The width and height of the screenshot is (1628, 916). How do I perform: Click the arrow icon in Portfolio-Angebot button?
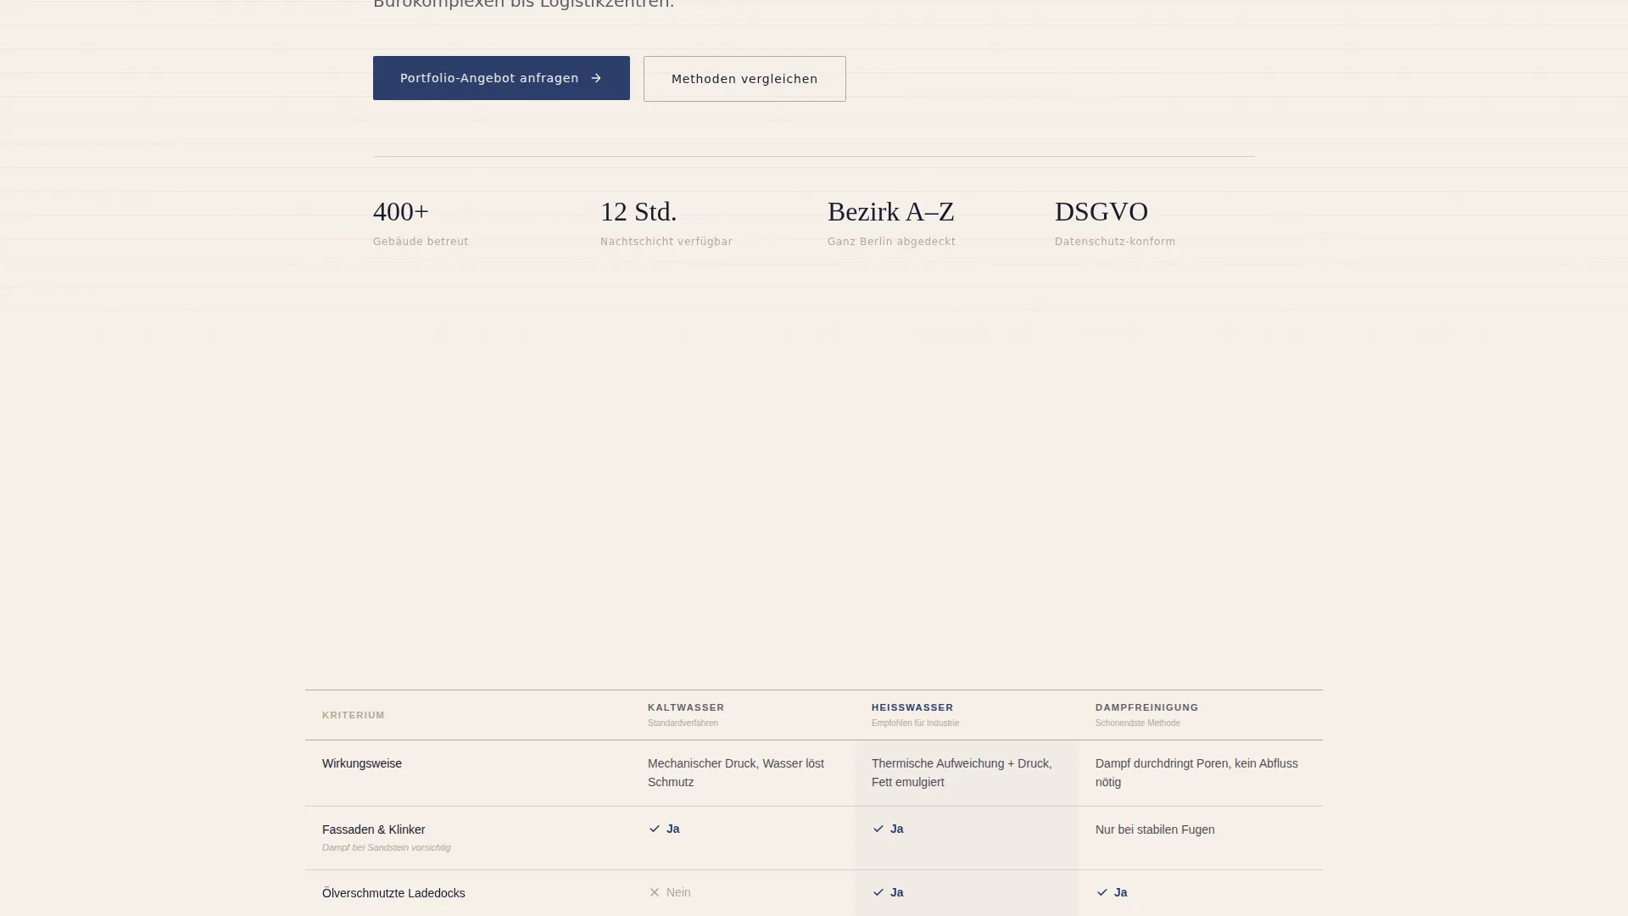coord(596,78)
